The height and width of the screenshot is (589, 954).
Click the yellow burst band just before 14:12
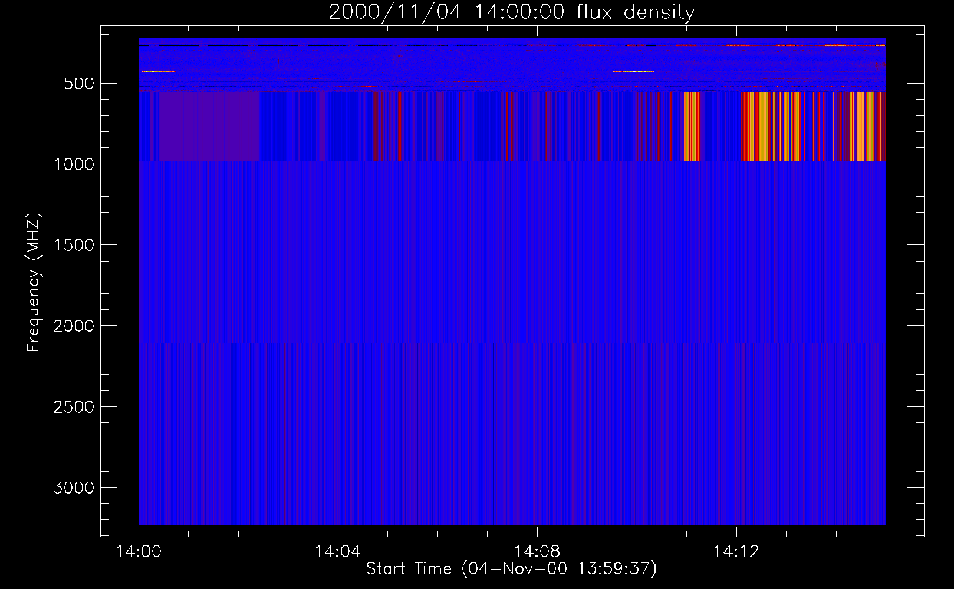click(x=691, y=126)
